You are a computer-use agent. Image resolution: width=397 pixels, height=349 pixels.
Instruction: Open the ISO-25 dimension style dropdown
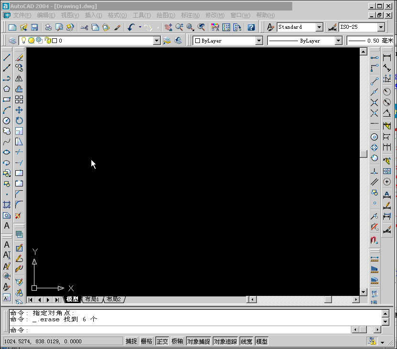[x=381, y=27]
